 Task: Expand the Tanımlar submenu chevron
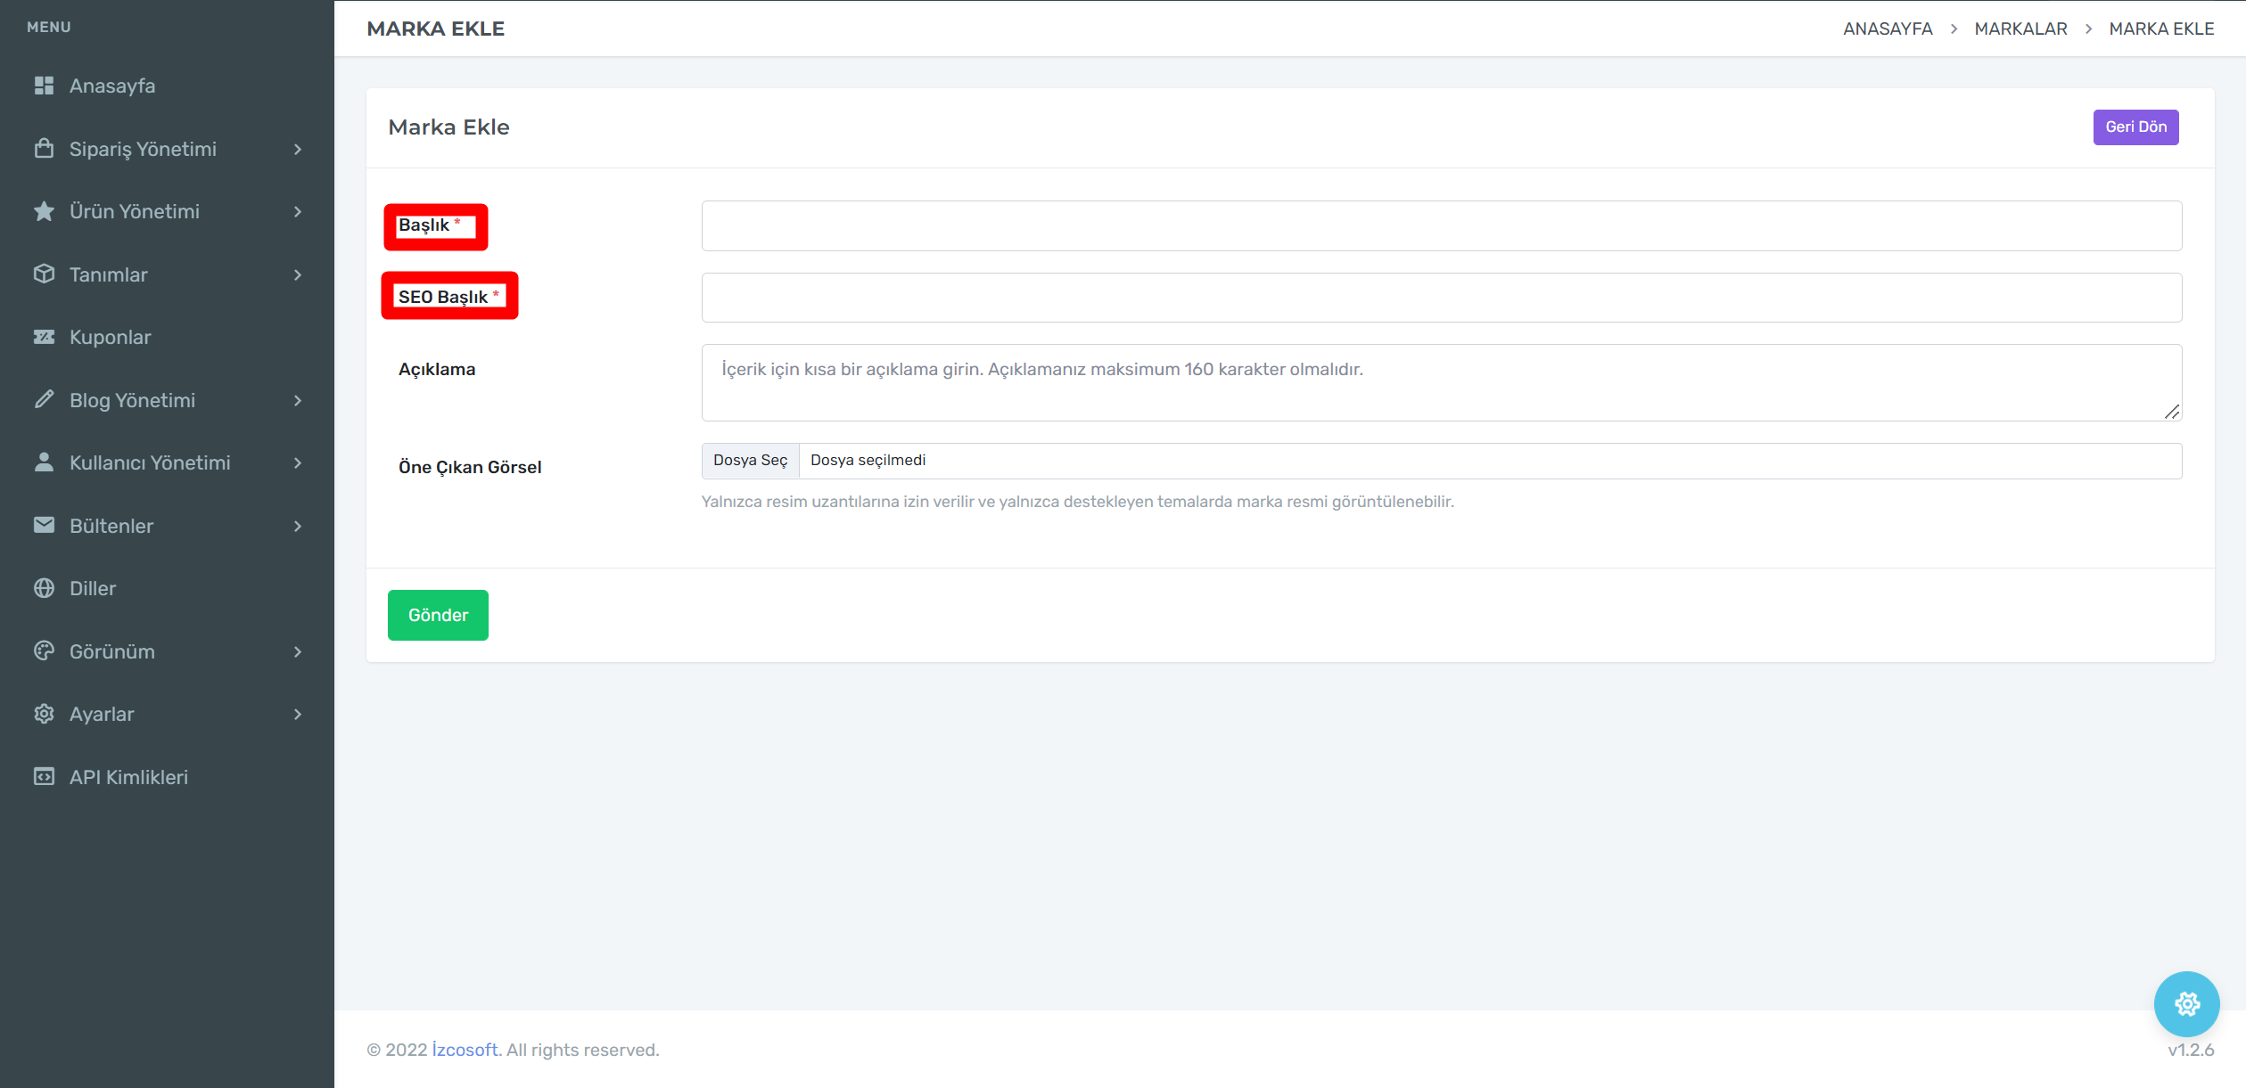298,274
